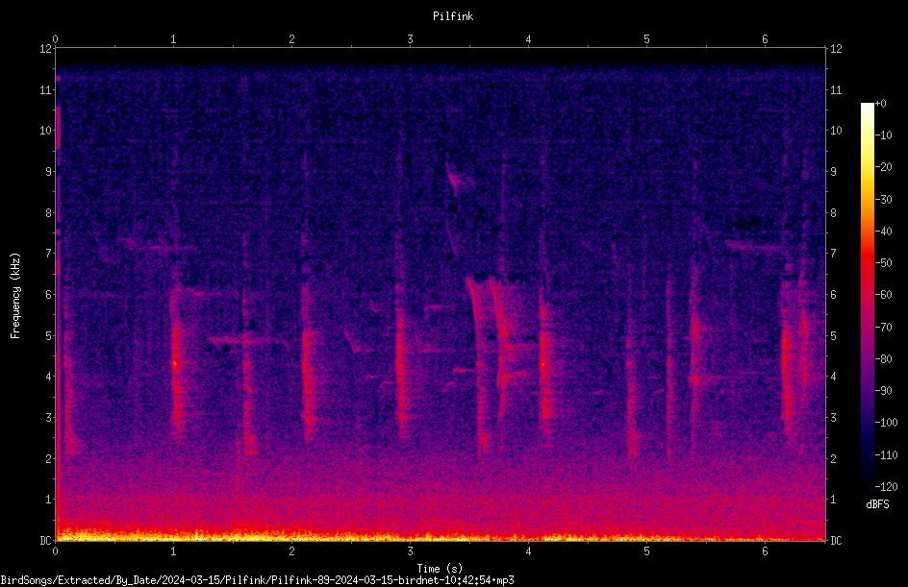The image size is (908, 587).
Task: Click the 7 kHz tone near 6 seconds
Action: point(753,247)
